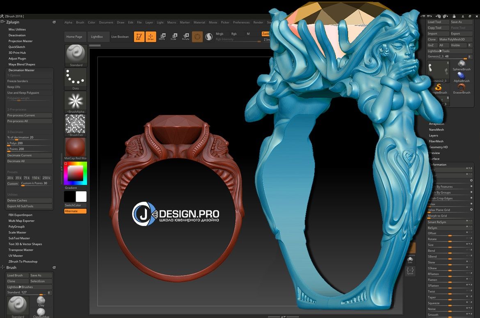Expand the Projection Master section
Viewport: 480px width, 318px height.
pyautogui.click(x=21, y=41)
